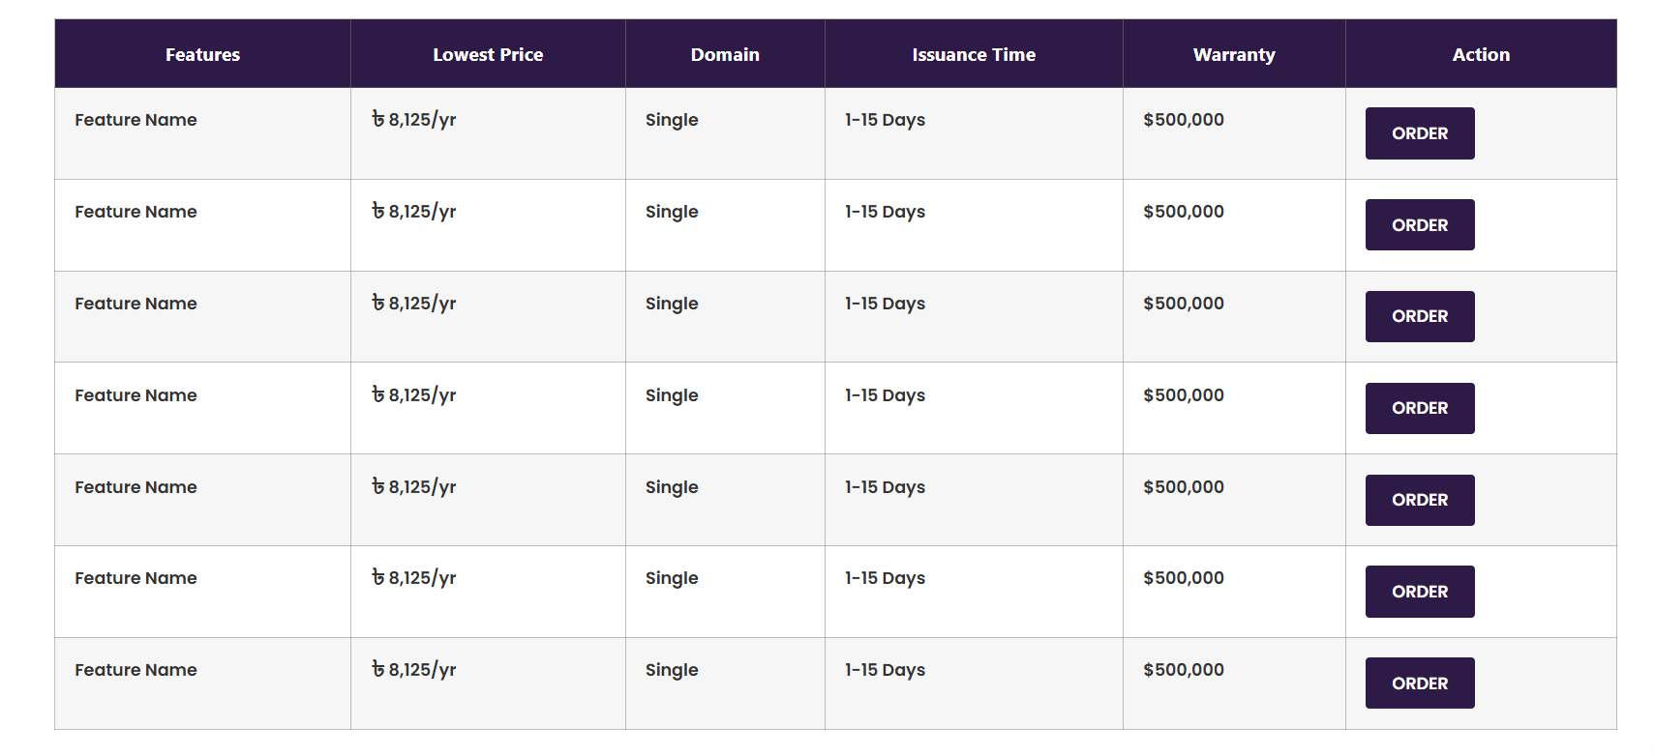Click ORDER button in the sixth row
Screen dimensions: 1655x756
click(x=1419, y=591)
